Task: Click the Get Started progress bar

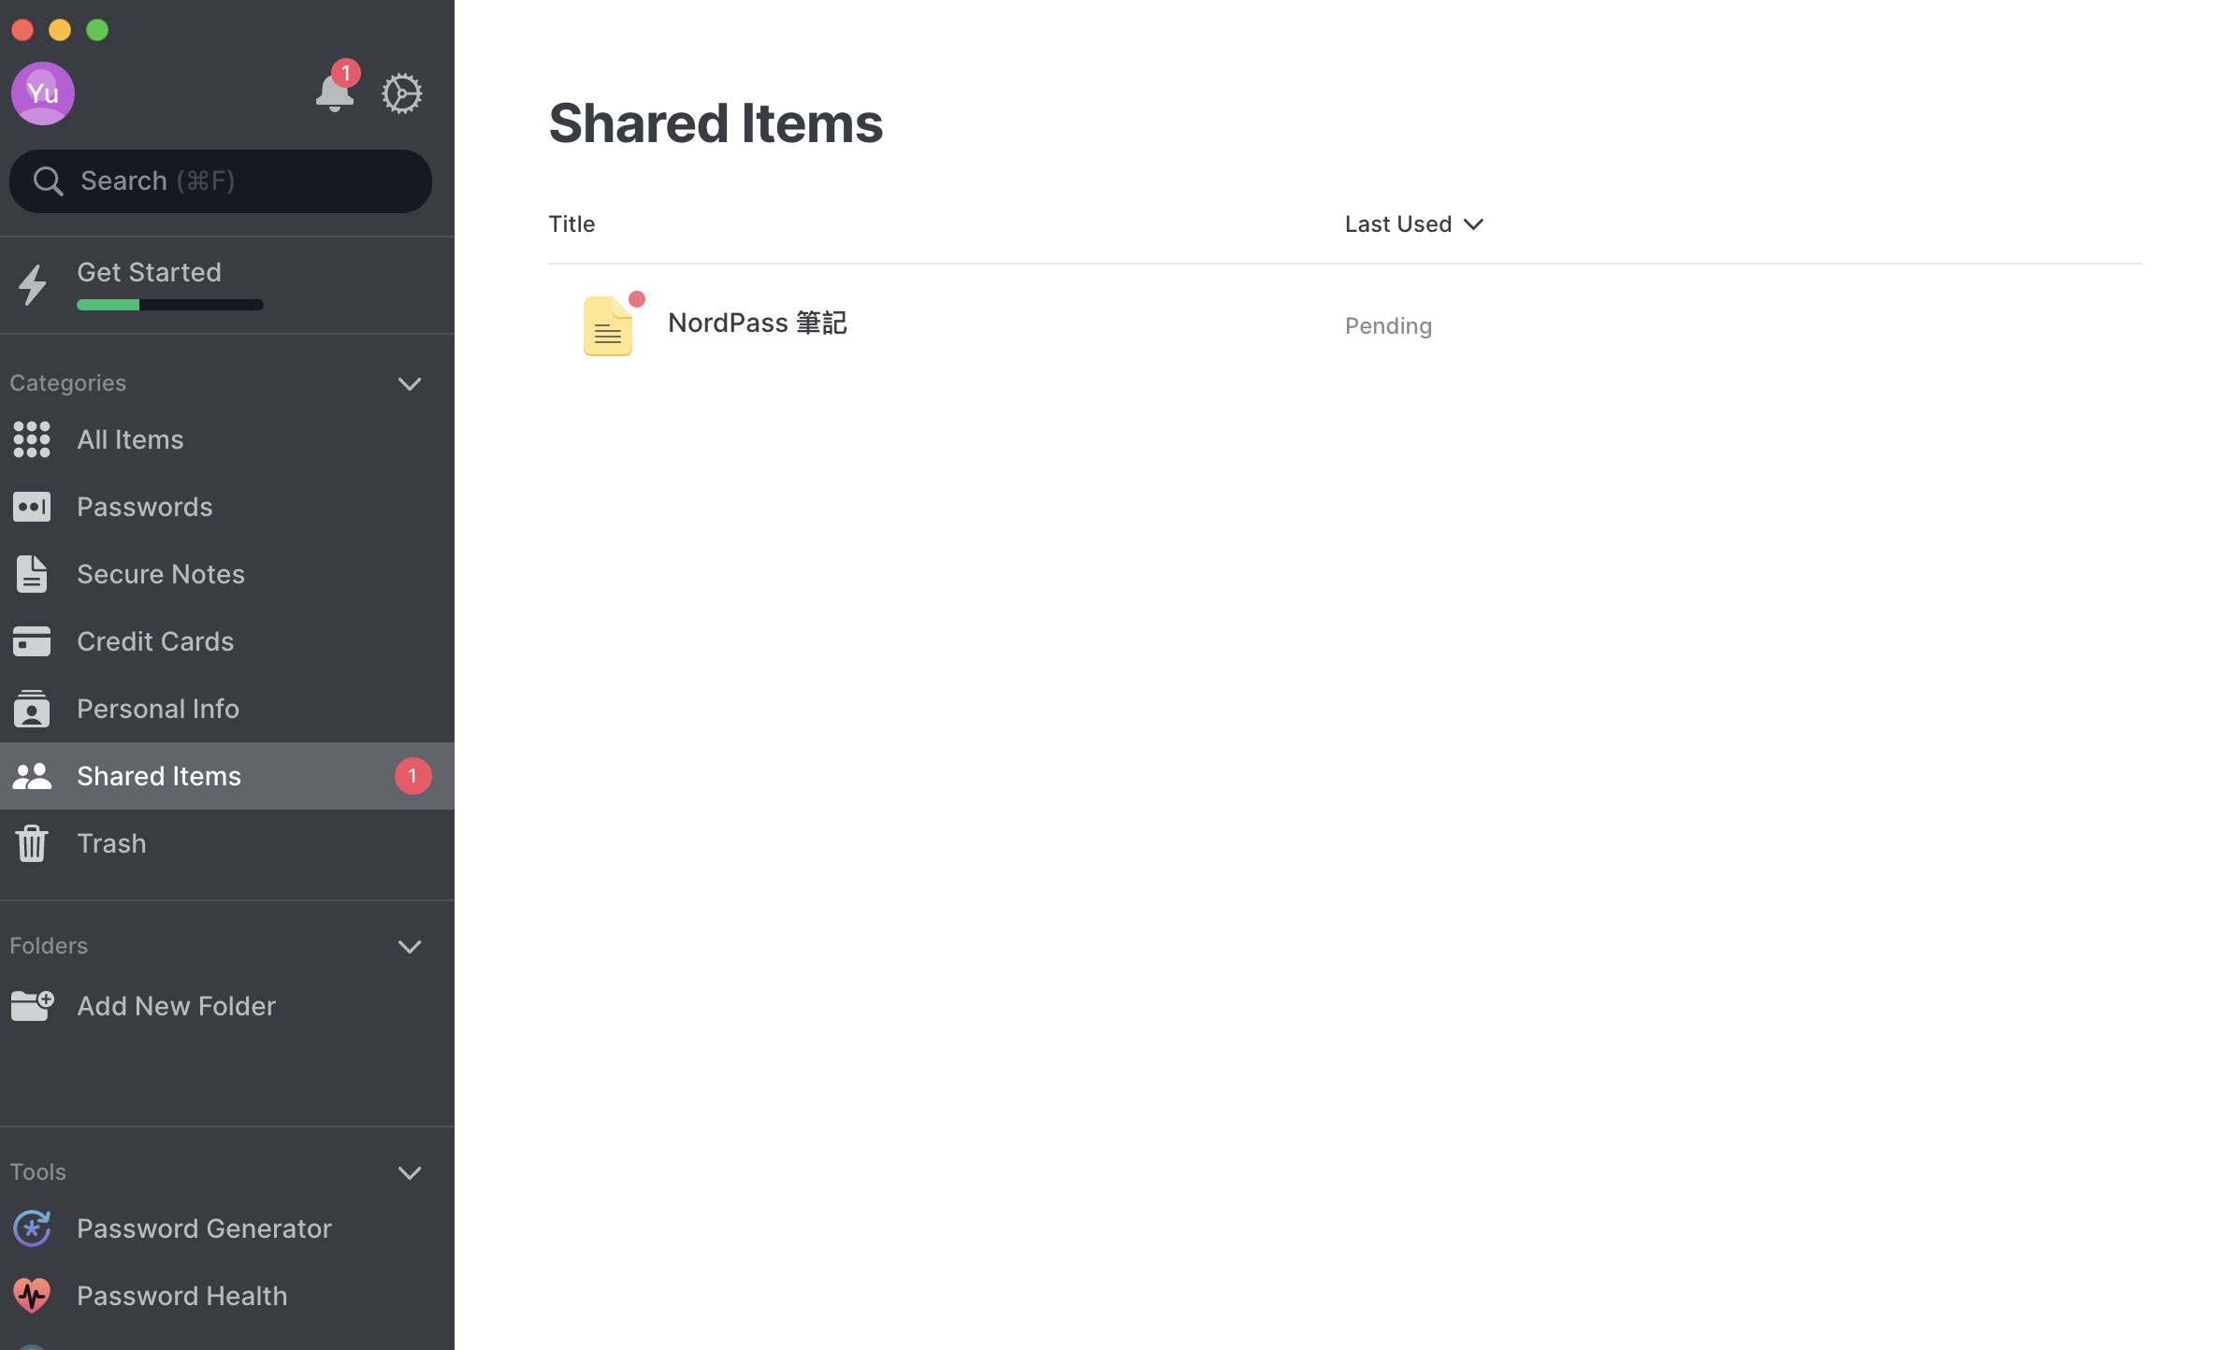Action: (x=170, y=305)
